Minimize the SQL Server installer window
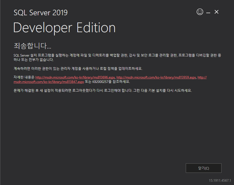 click(208, 13)
